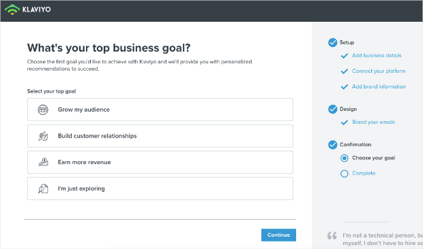
Task: Open the Brand your emails link
Action: click(374, 122)
